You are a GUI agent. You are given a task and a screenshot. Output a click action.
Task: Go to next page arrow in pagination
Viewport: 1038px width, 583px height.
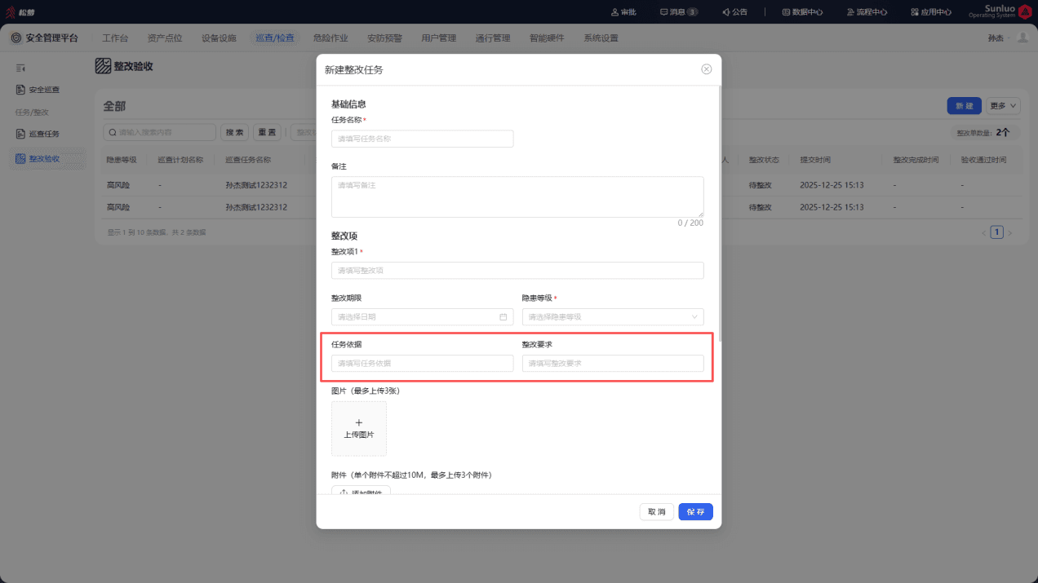pyautogui.click(x=1010, y=233)
